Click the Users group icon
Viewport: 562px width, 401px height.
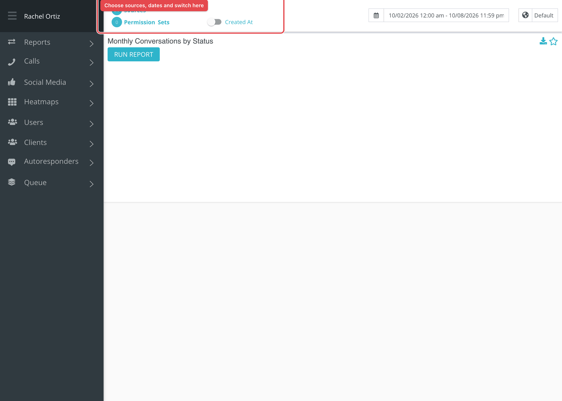12,122
